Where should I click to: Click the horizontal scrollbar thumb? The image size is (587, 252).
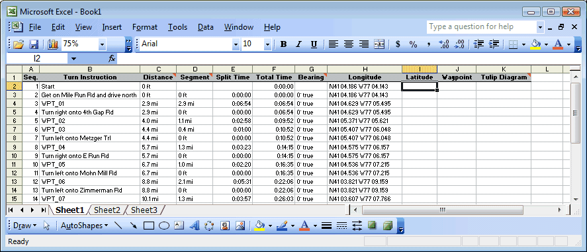click(x=443, y=210)
